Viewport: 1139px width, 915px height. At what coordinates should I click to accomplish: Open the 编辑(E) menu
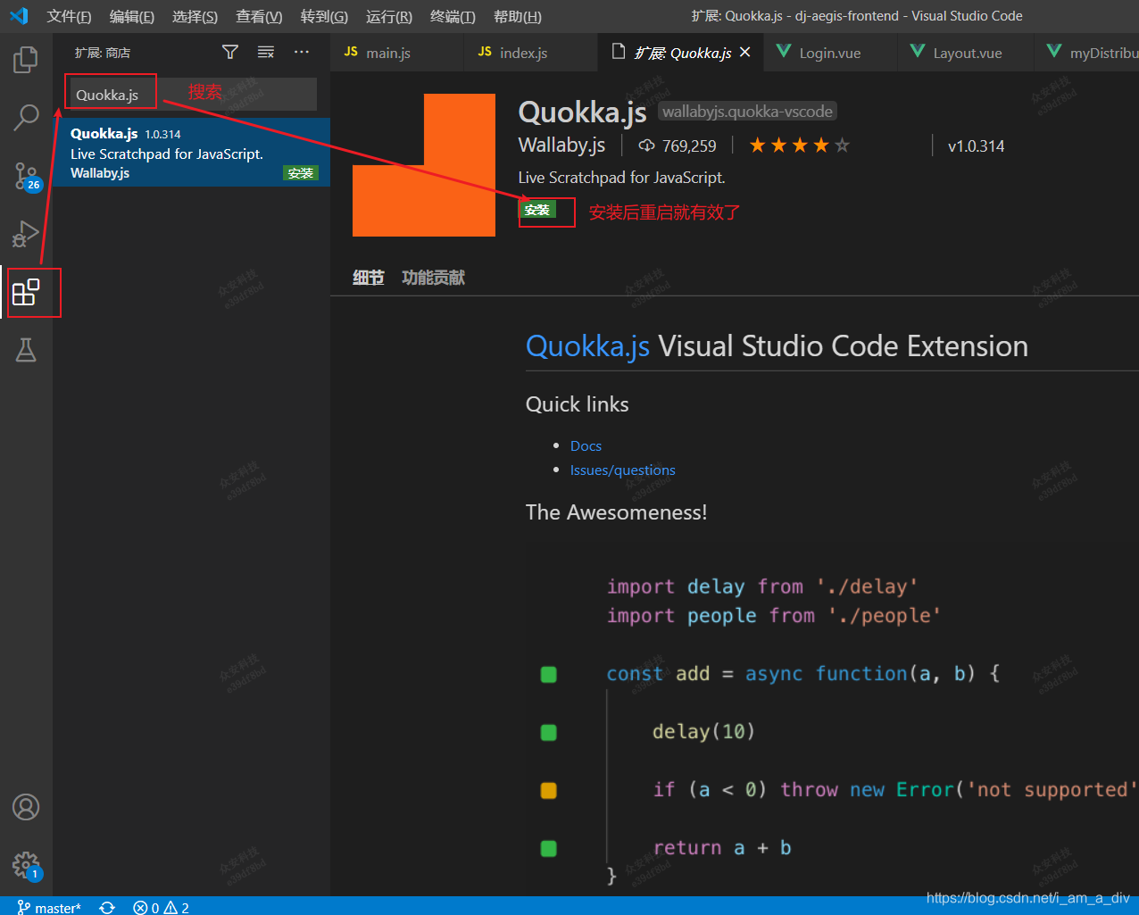click(131, 16)
